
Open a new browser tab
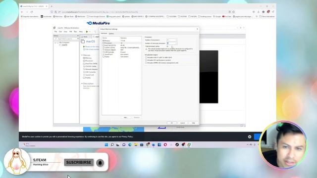[x=52, y=6]
